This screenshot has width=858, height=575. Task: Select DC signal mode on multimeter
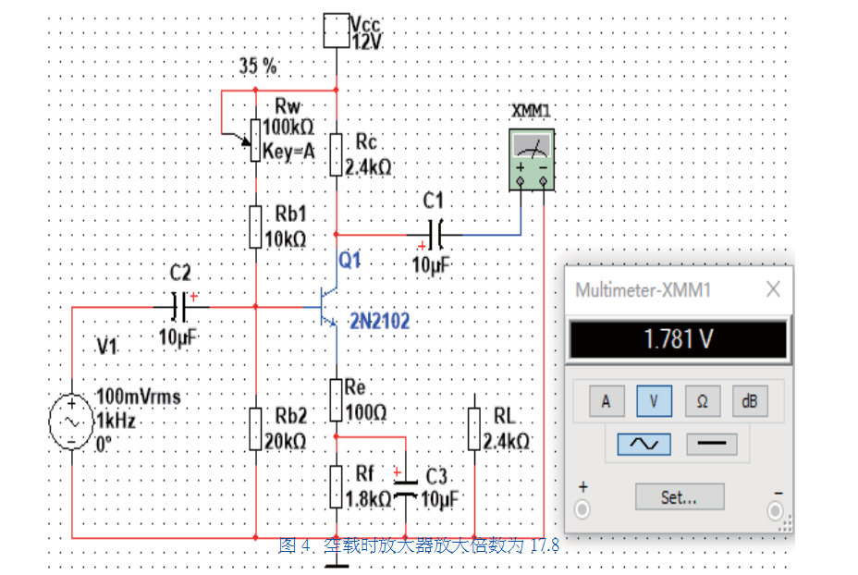pos(711,444)
